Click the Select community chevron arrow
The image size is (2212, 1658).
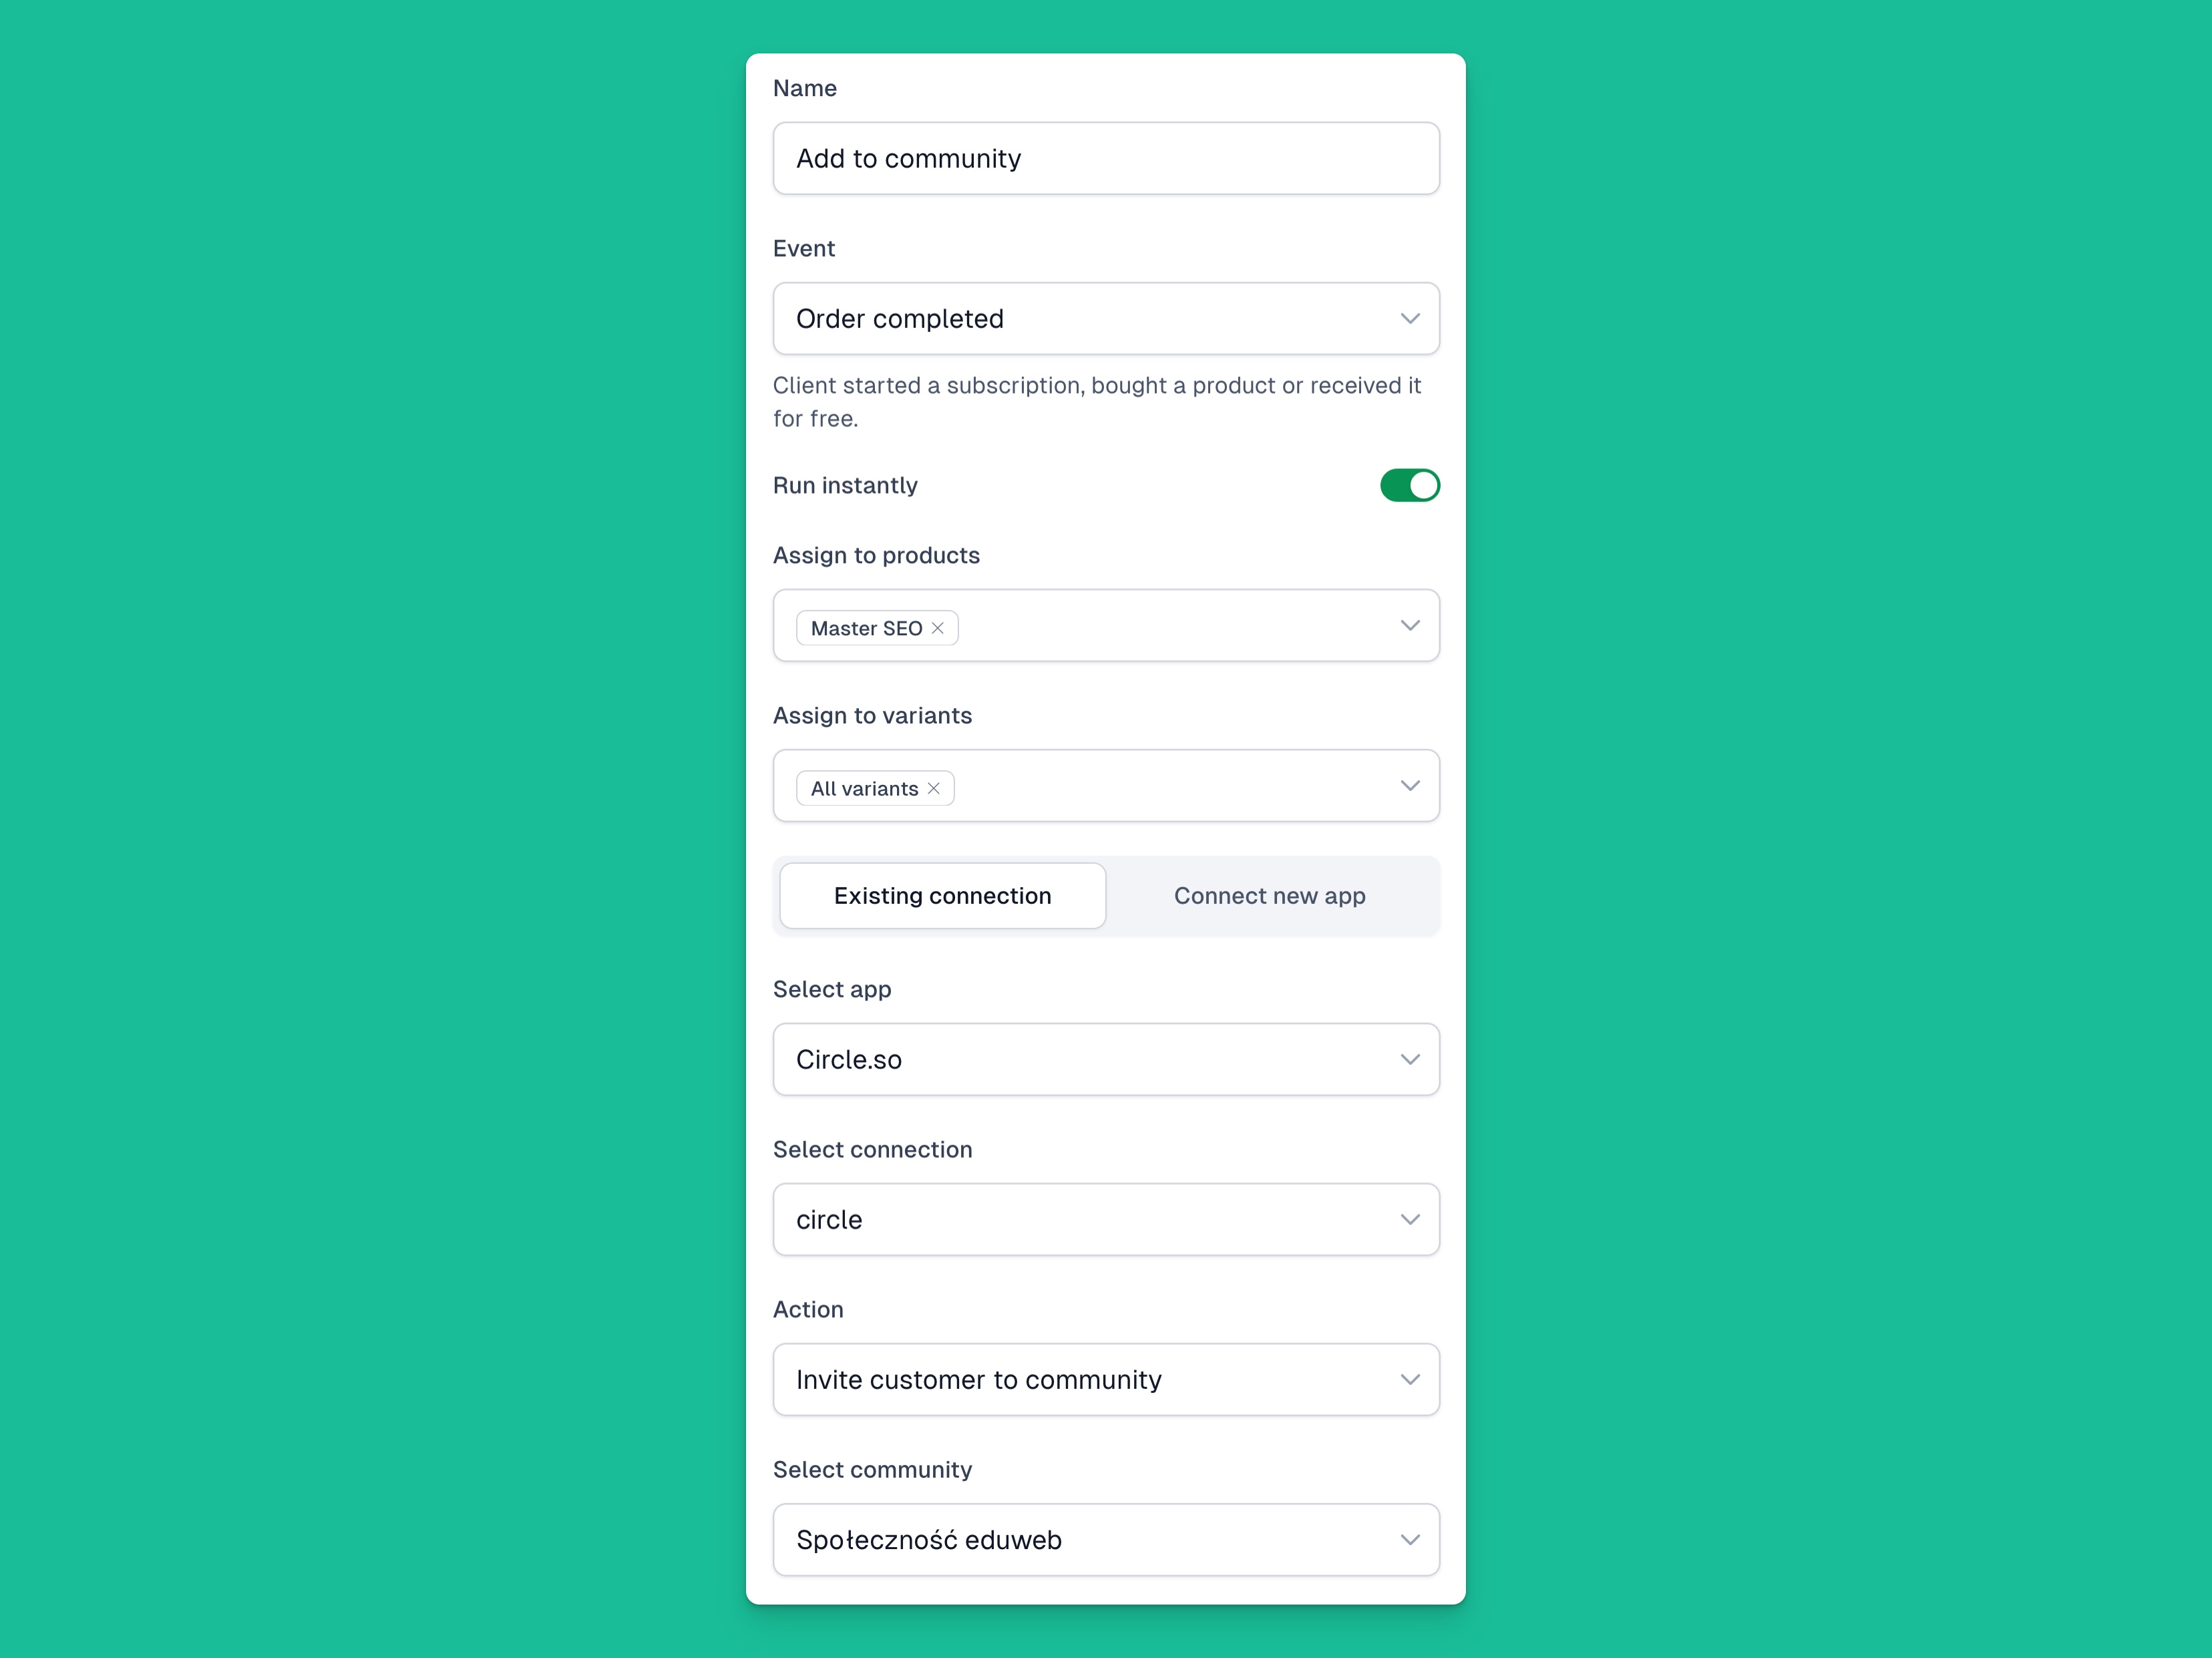[1410, 1539]
